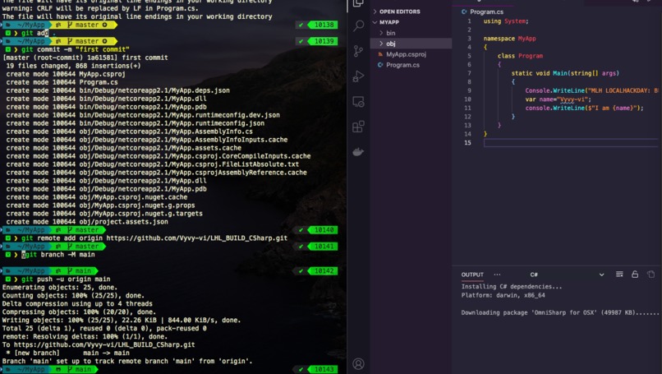Open the Search view in the activity bar
662x374 pixels.
(358, 25)
